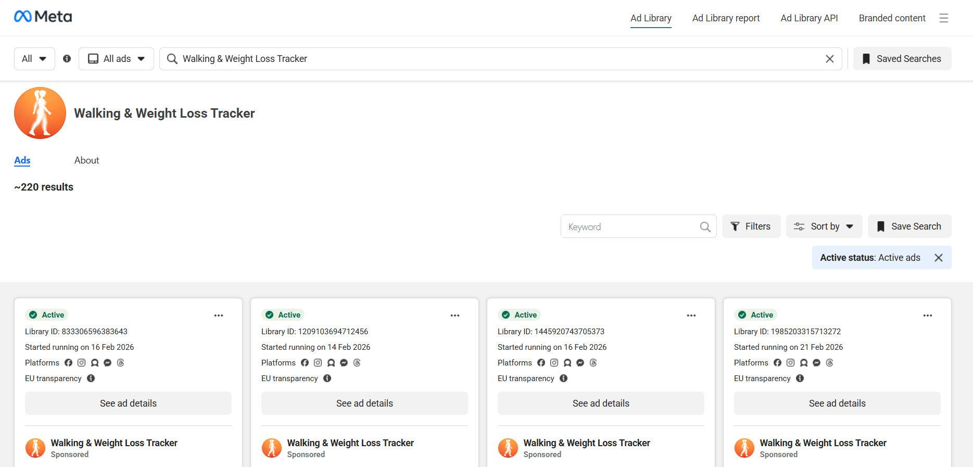This screenshot has height=467, width=973.
Task: Open the All ads category dropdown
Action: 116,59
